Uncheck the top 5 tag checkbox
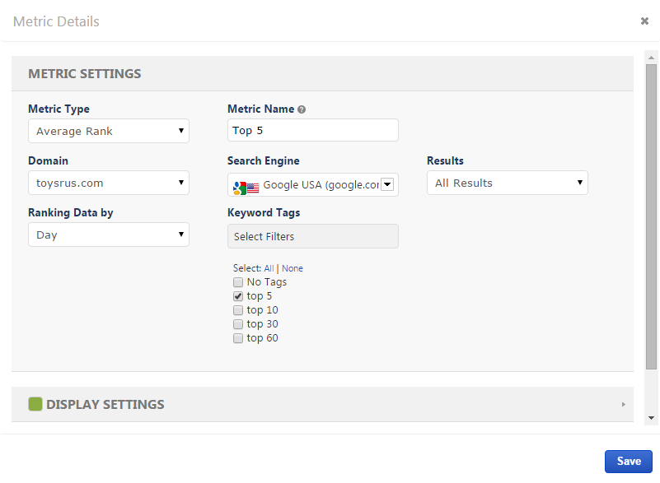The image size is (660, 483). coord(238,296)
